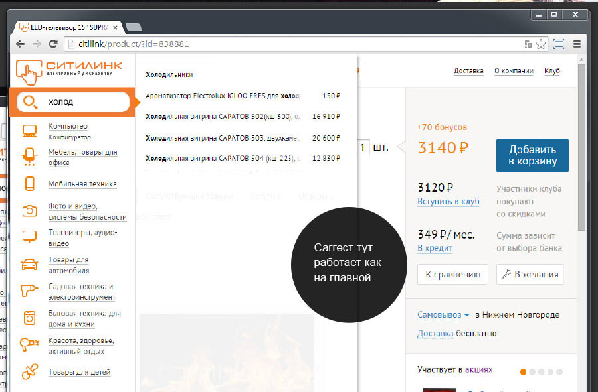The image size is (598, 392).
Task: Select the first promo carousel dot
Action: pyautogui.click(x=523, y=371)
